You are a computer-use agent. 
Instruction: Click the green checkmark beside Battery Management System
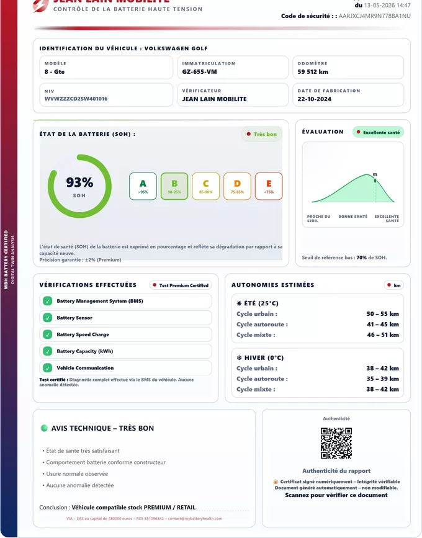pos(47,301)
